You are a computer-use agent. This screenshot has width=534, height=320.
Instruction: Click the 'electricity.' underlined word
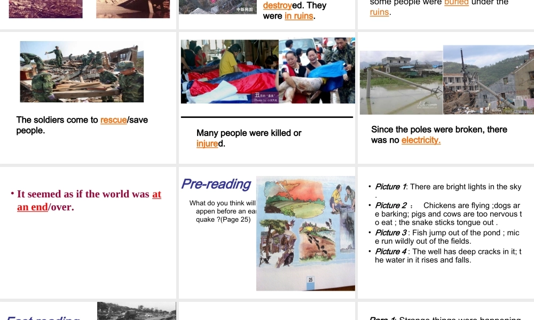(421, 140)
